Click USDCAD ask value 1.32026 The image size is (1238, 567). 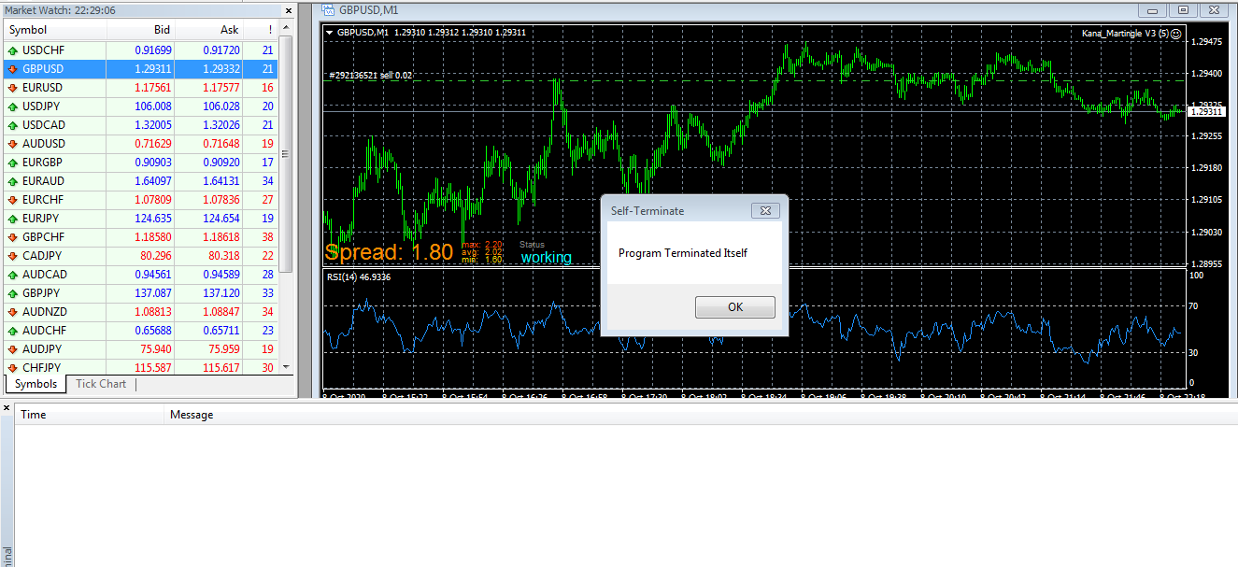(221, 125)
